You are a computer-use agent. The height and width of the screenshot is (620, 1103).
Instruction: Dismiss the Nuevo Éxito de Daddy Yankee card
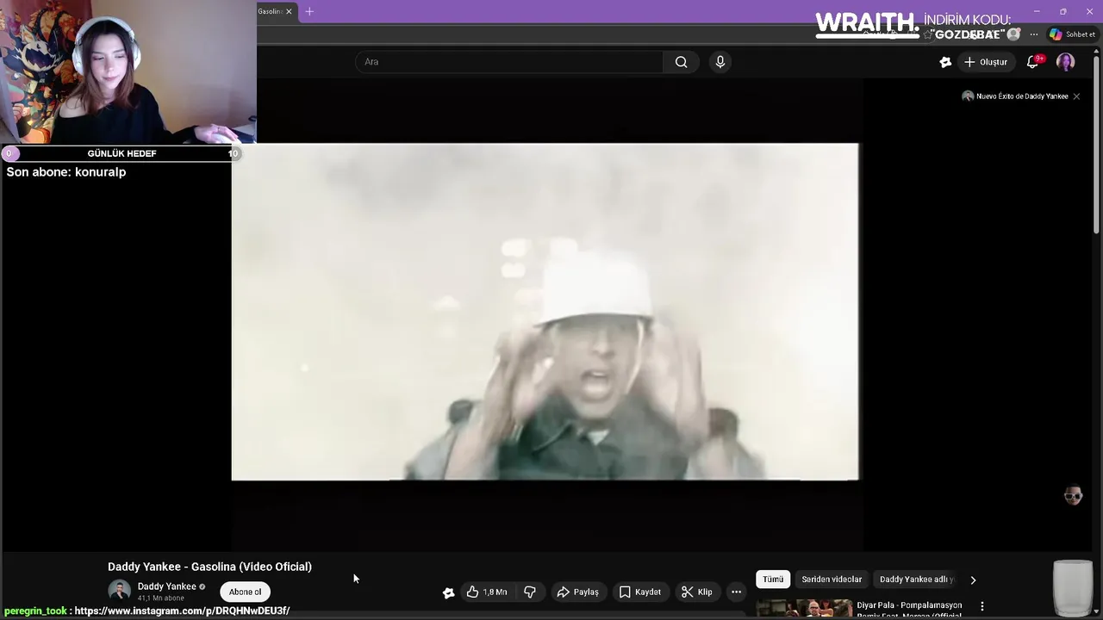[1076, 96]
